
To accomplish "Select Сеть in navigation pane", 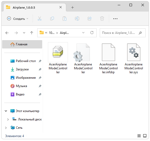I will tap(16, 128).
